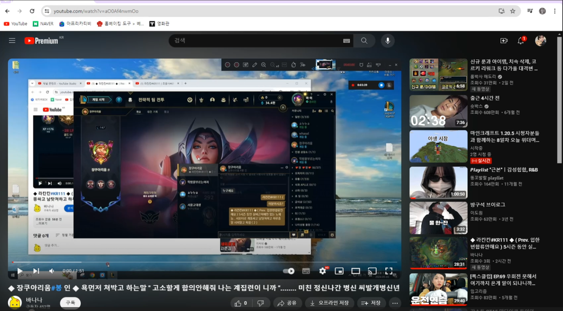
Task: Search with voice microphone icon
Action: 387,40
